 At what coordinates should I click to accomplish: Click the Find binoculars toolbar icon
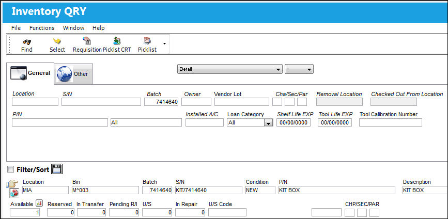coord(27,42)
